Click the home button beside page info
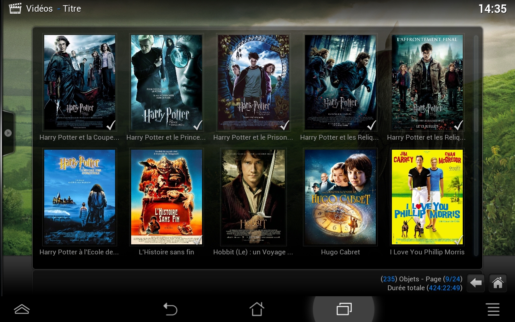 [498, 283]
